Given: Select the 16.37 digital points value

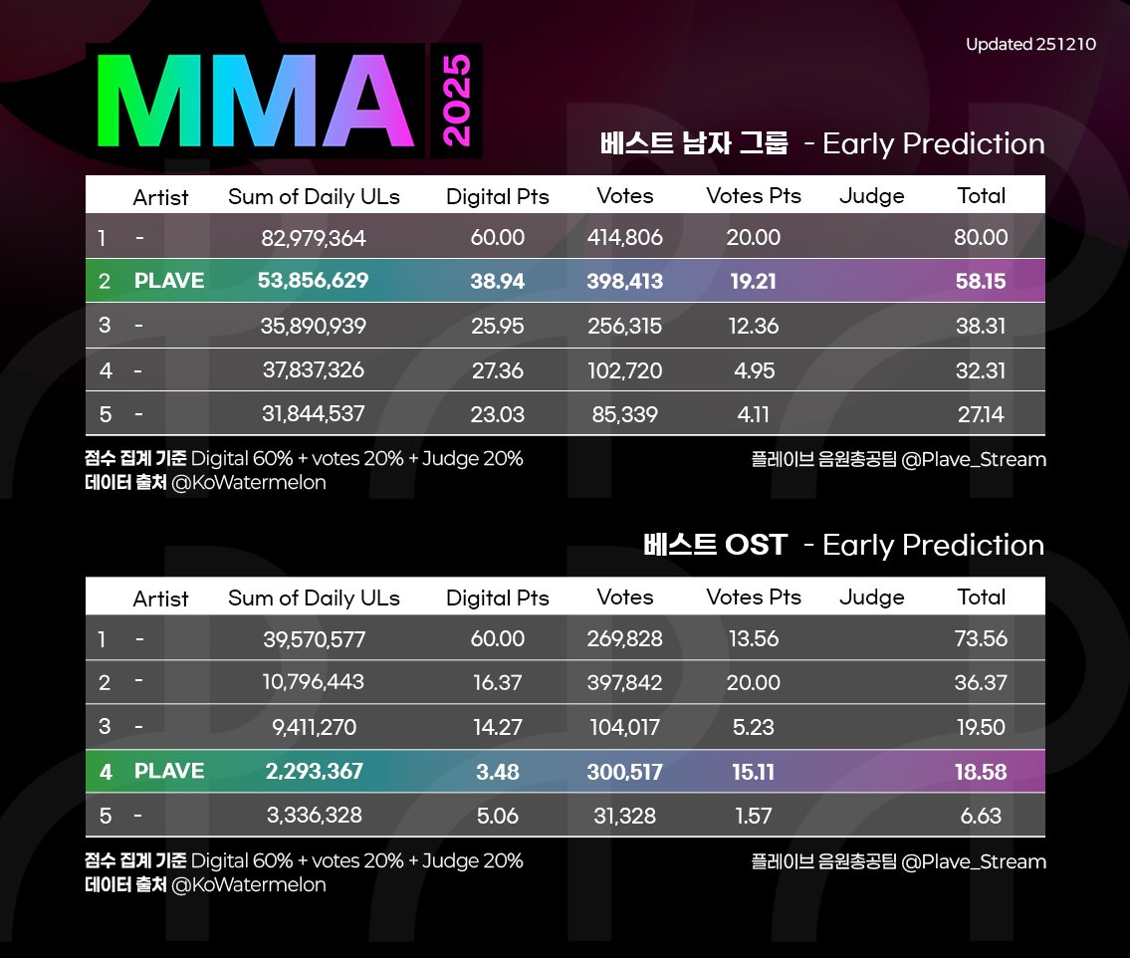Looking at the screenshot, I should (498, 682).
